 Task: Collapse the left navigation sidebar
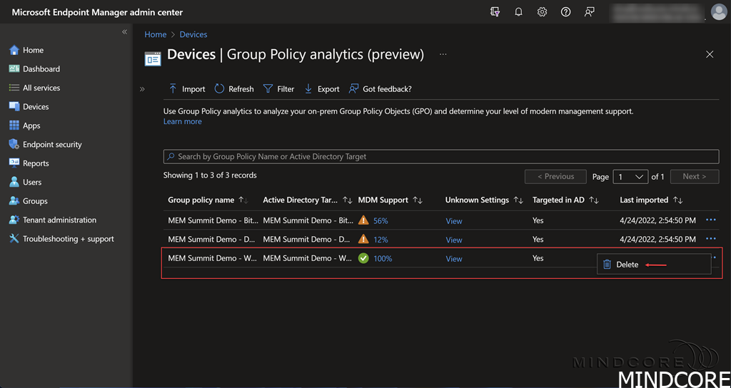[124, 32]
